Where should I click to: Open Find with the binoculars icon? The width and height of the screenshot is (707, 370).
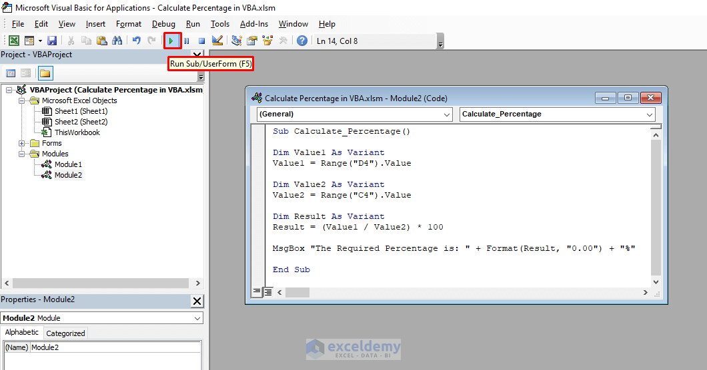coord(117,41)
